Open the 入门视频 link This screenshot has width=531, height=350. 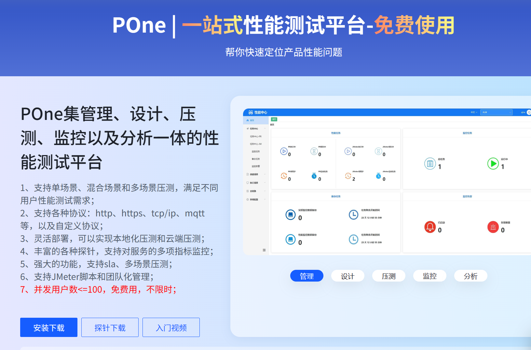171,328
